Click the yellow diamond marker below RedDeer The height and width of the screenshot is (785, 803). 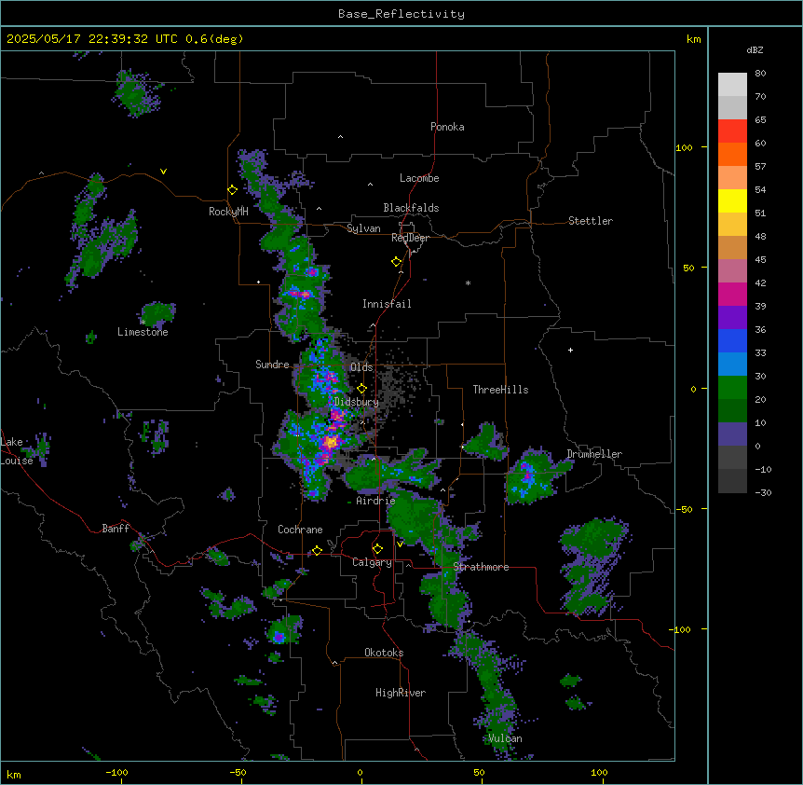click(396, 262)
